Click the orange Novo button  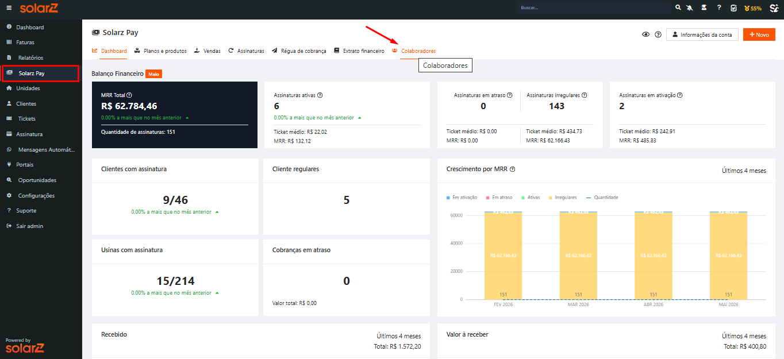(759, 34)
